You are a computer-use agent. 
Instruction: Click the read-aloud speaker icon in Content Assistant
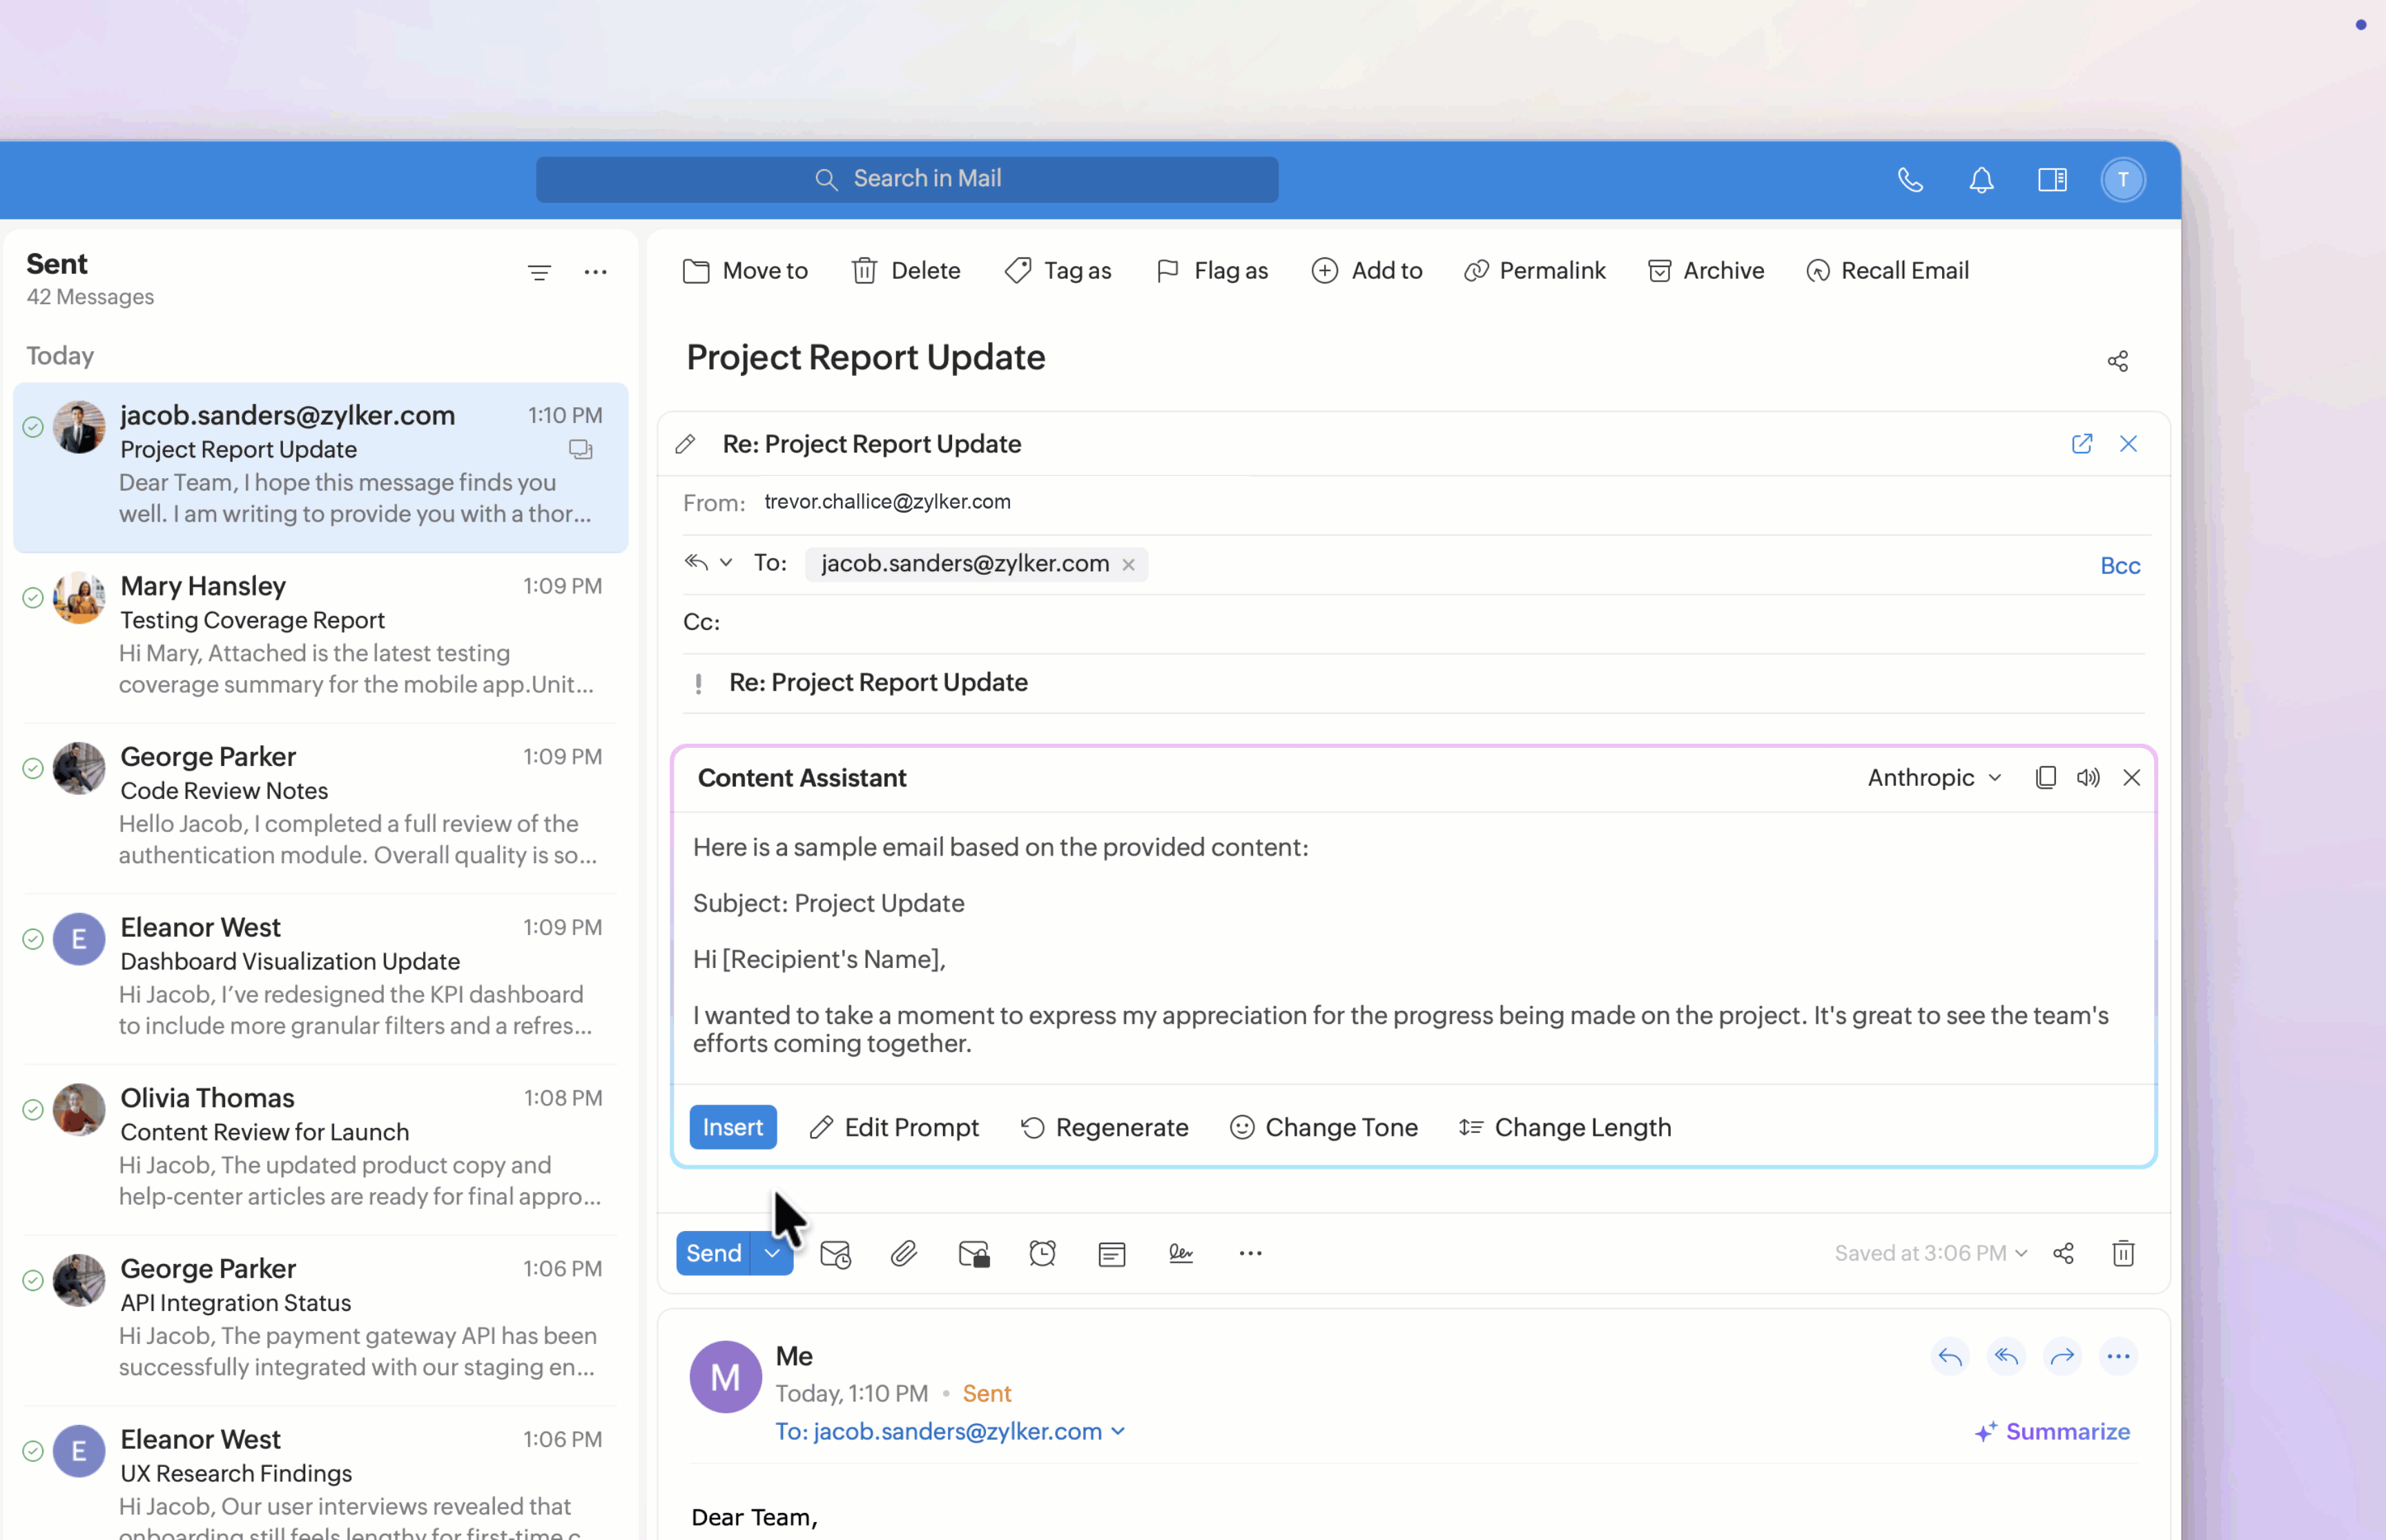[x=2088, y=777]
